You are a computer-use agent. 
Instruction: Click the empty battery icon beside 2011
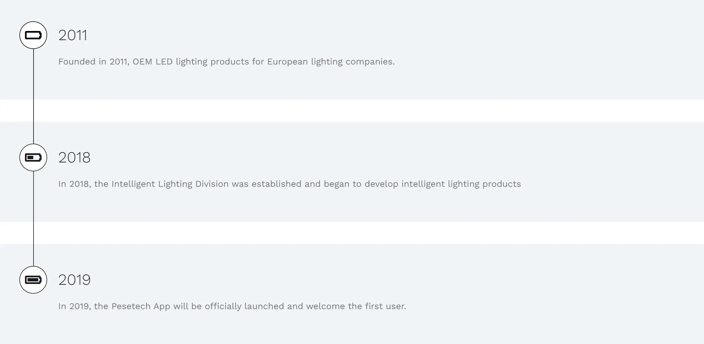33,35
